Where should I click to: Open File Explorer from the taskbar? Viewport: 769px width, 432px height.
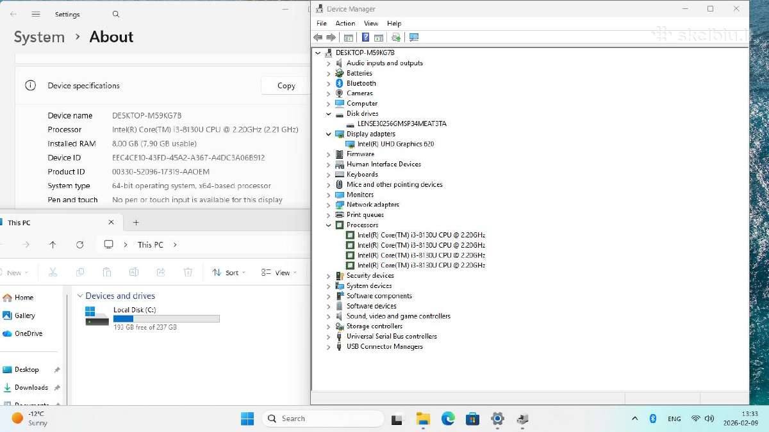tap(423, 419)
